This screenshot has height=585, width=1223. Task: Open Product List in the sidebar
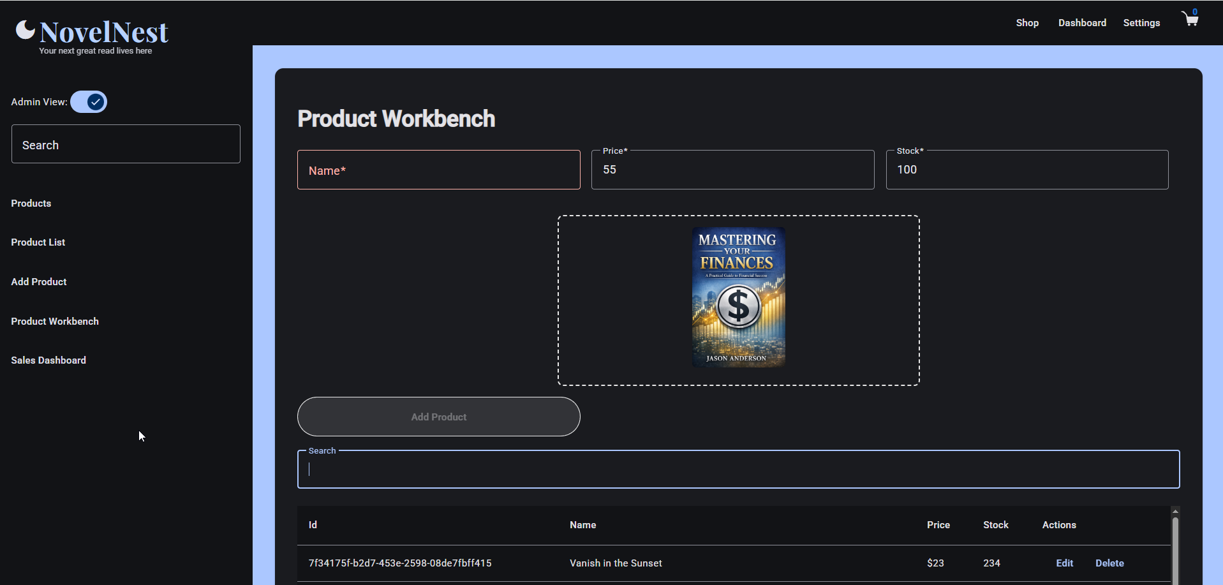(x=38, y=242)
